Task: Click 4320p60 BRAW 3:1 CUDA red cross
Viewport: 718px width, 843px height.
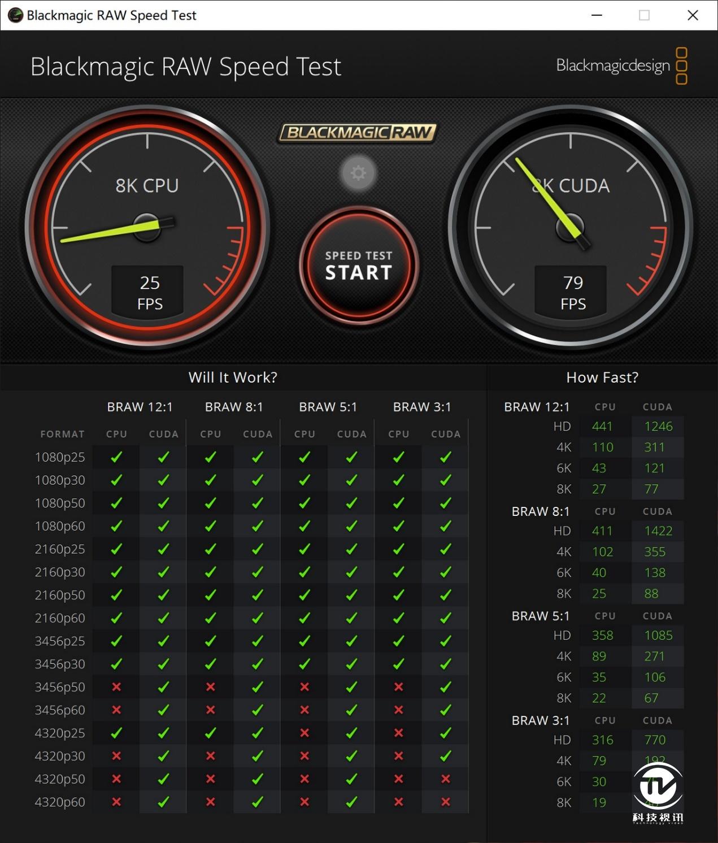Action: (x=446, y=802)
